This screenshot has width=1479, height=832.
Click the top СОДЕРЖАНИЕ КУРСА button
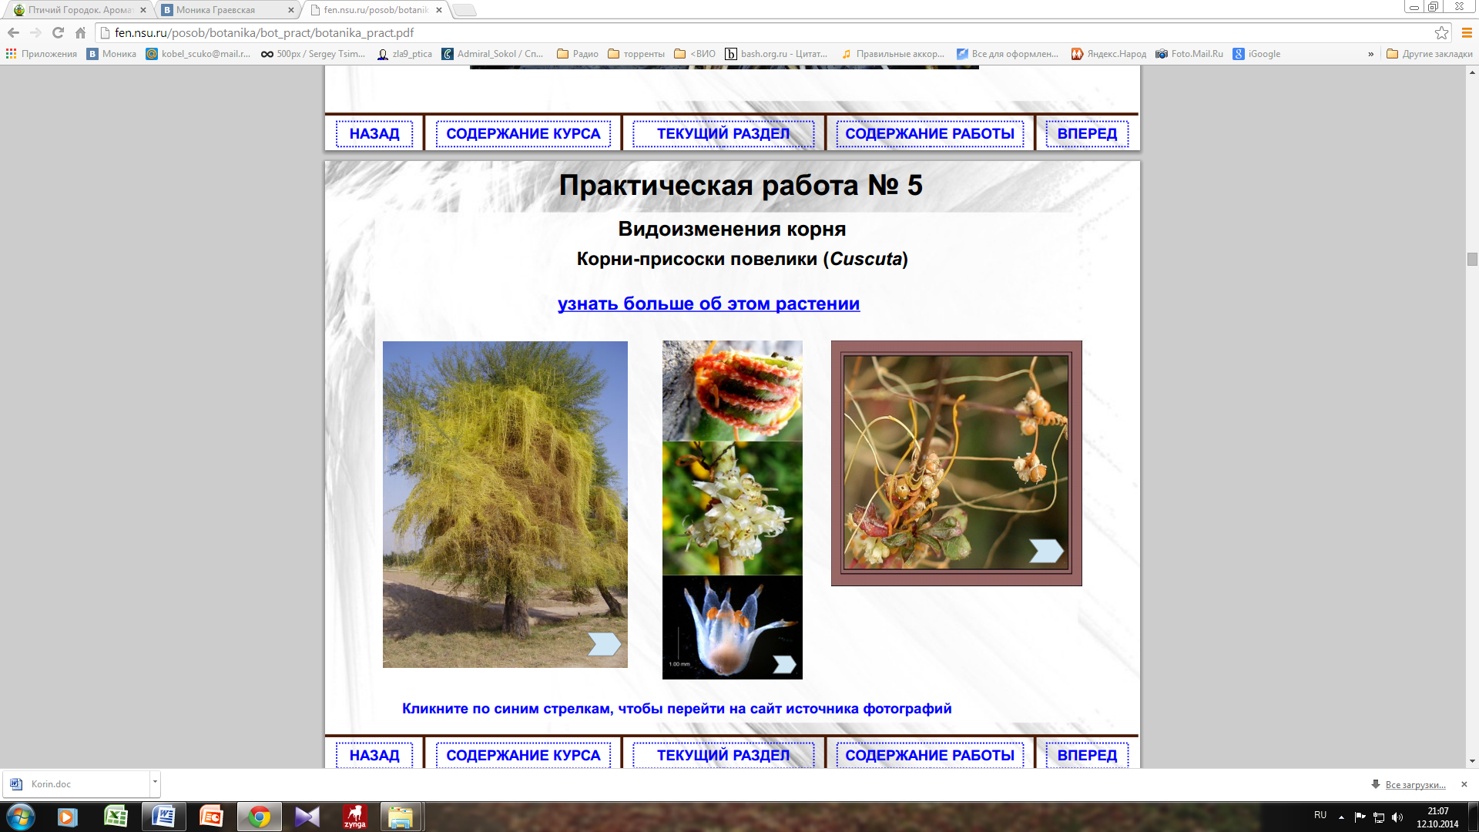pyautogui.click(x=523, y=133)
